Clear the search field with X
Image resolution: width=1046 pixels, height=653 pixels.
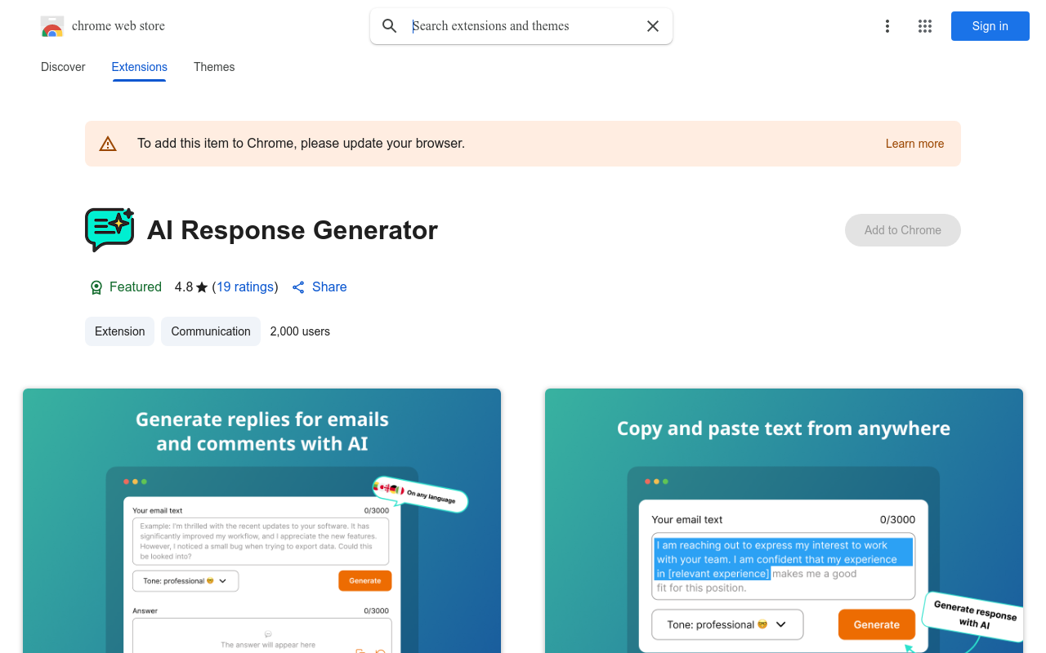pos(653,26)
